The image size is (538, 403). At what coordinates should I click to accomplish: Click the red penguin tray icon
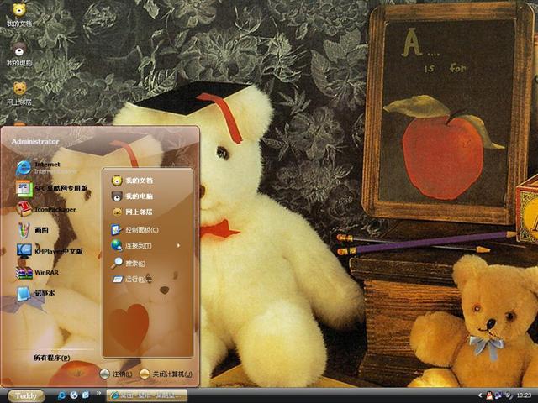[489, 395]
